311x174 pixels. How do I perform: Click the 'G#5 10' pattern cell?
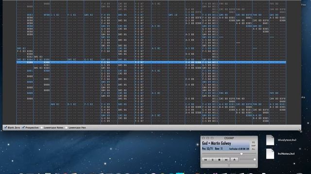click(173, 15)
